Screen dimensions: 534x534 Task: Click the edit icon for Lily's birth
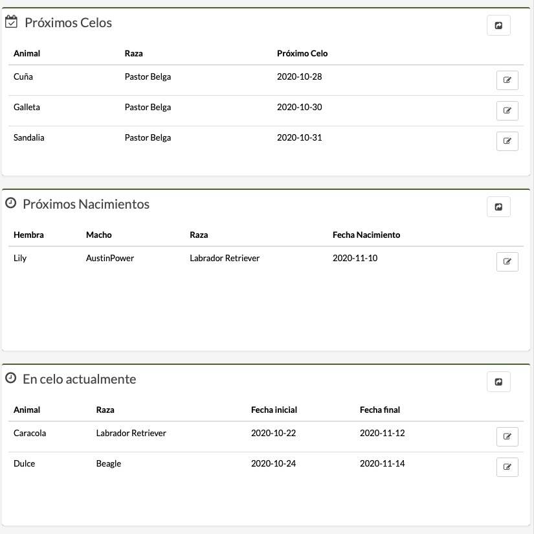click(507, 262)
